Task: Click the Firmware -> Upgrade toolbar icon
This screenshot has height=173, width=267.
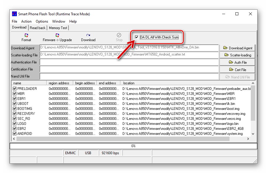Action: click(57, 35)
